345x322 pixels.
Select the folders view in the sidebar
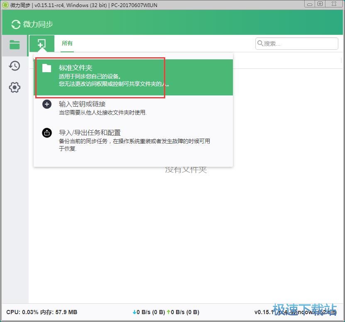click(x=14, y=45)
